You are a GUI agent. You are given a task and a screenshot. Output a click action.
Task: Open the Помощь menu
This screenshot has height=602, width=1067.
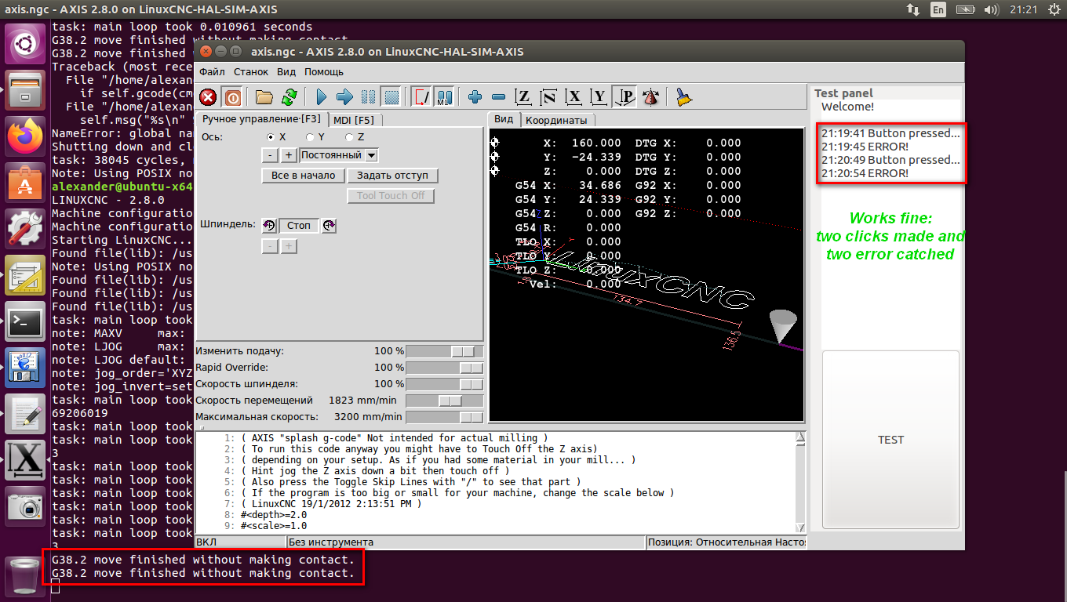coord(324,71)
